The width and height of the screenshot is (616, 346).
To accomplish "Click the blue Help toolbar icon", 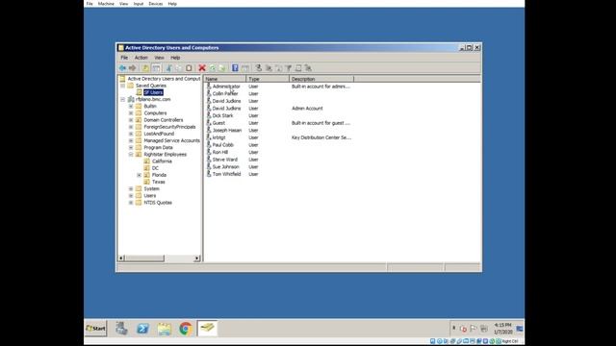I will click(x=235, y=68).
